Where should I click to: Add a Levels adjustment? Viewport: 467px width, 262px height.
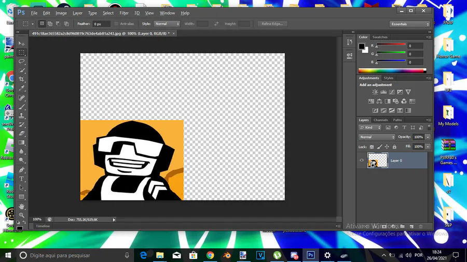[383, 92]
